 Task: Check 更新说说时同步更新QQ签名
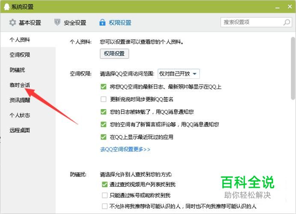[x=104, y=99]
